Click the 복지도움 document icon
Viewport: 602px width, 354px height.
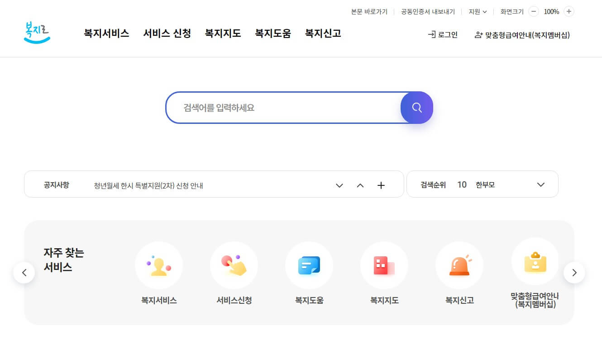pyautogui.click(x=309, y=265)
